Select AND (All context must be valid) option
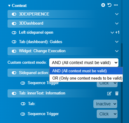Screen dimensions: 129x123 pos(86,71)
